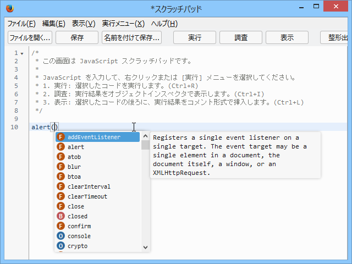This screenshot has width=352, height=264.
Task: Open the ヘルプ(H) menu
Action: coord(164,24)
